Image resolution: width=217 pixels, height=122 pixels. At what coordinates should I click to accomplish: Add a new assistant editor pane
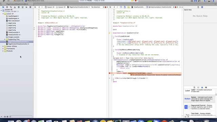(x=180, y=7)
